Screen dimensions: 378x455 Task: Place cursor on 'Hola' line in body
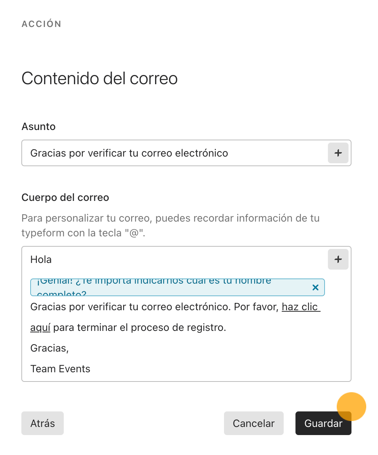[x=41, y=260]
